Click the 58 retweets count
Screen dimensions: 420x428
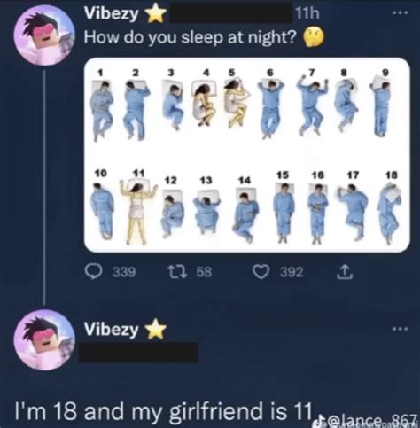coord(204,272)
